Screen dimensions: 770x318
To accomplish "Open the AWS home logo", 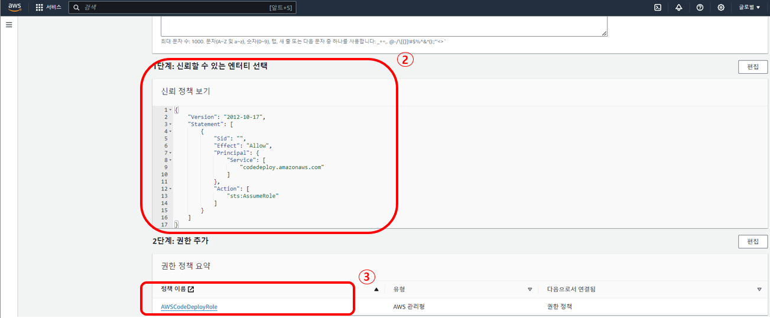I will [x=15, y=7].
